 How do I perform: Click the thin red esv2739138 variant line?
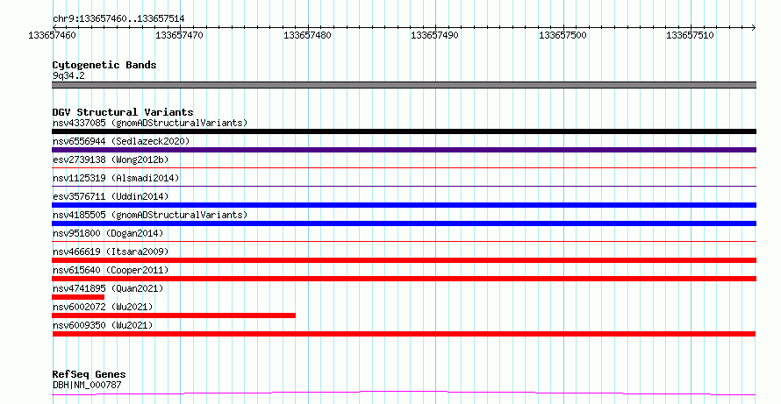(x=404, y=168)
